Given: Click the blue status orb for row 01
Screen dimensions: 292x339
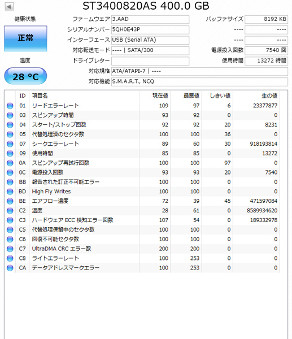Looking at the screenshot, I should (10, 106).
